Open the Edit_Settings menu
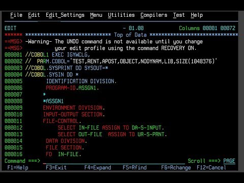Screen dimensions: 244x183 [x=65, y=15]
